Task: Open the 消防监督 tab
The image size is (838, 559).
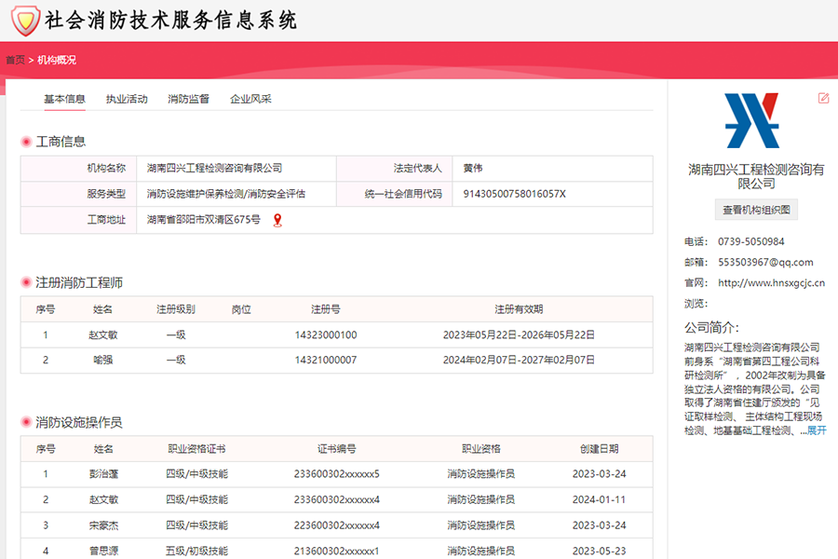Action: click(x=188, y=99)
